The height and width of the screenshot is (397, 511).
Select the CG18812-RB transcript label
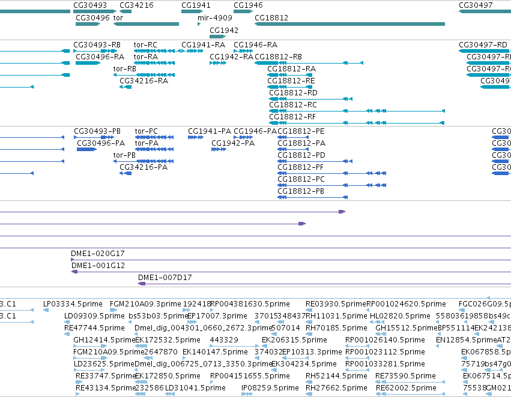(278, 56)
